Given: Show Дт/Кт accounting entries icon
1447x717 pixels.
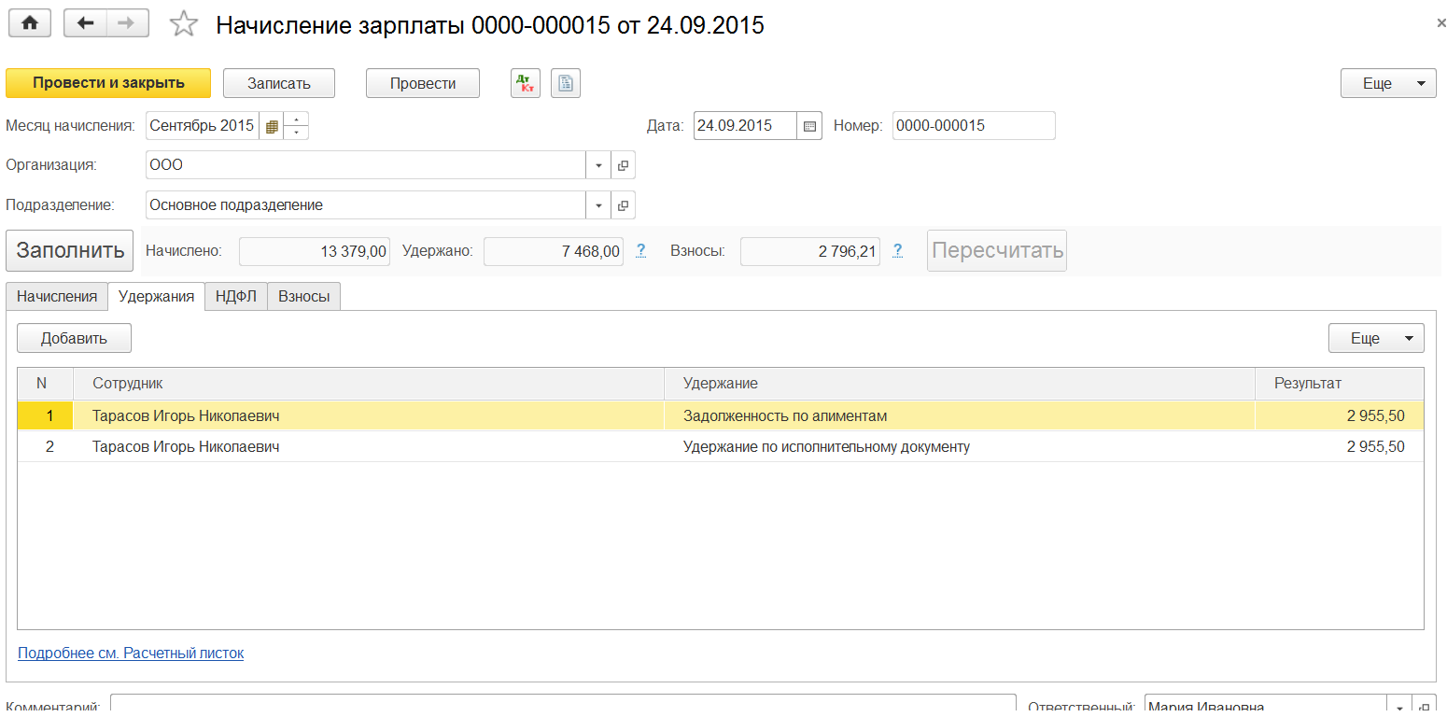Looking at the screenshot, I should point(526,83).
